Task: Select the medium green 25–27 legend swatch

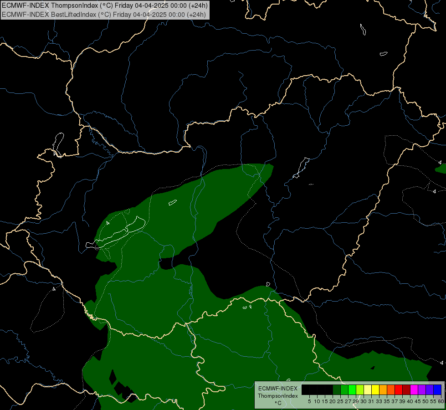Action: (344, 389)
